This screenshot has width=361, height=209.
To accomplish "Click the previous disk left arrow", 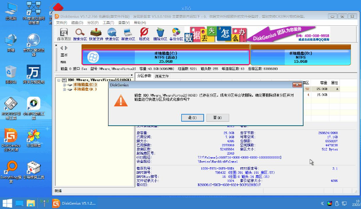I will coord(61,48).
